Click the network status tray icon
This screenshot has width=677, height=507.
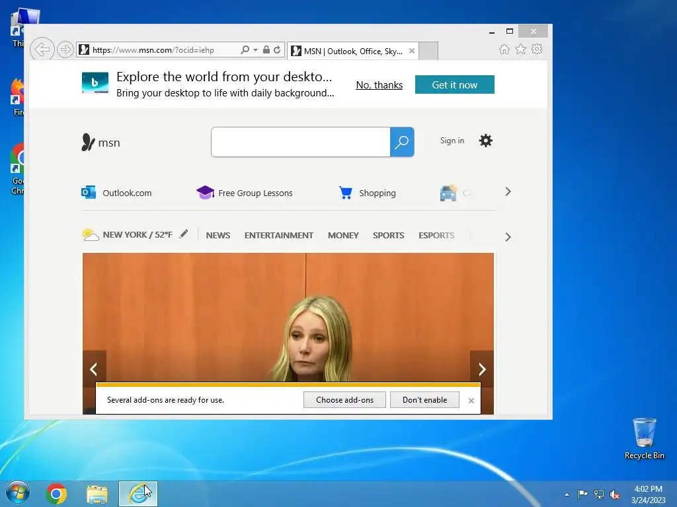[599, 494]
